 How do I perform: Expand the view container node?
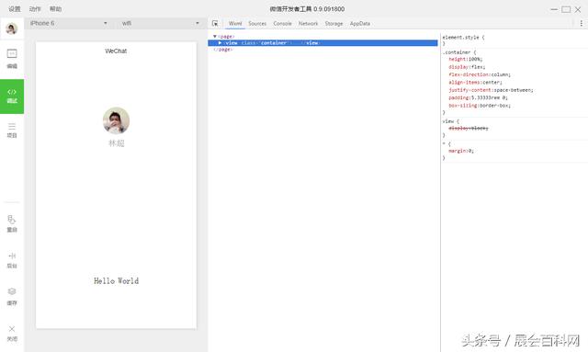[220, 43]
